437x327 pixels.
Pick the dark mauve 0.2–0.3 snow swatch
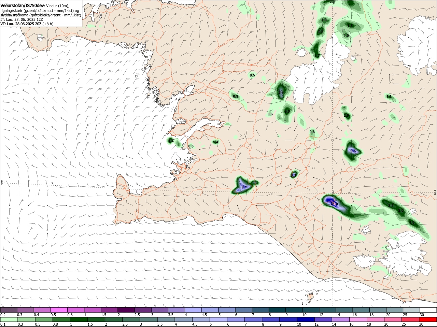coord(9,310)
